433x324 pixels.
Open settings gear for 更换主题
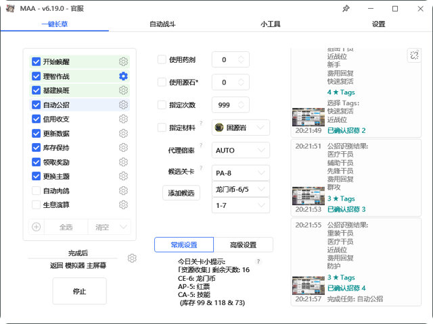click(x=123, y=176)
